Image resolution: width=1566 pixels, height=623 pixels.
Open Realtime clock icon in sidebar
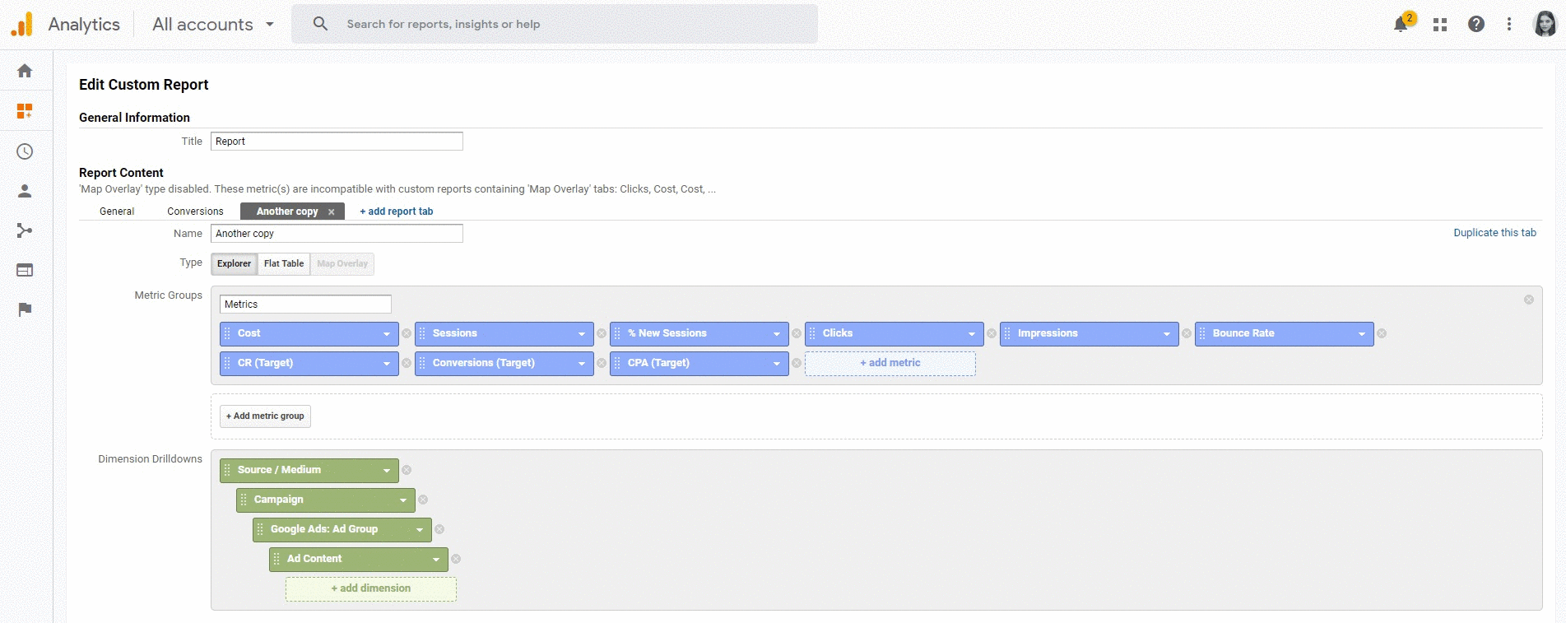pos(25,151)
